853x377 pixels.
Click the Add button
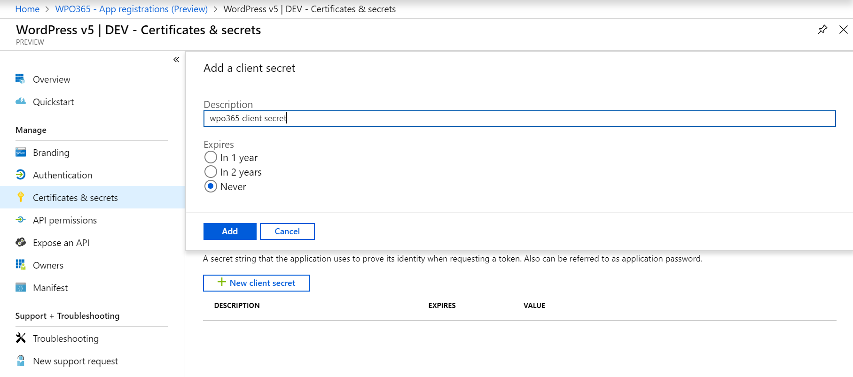(230, 231)
